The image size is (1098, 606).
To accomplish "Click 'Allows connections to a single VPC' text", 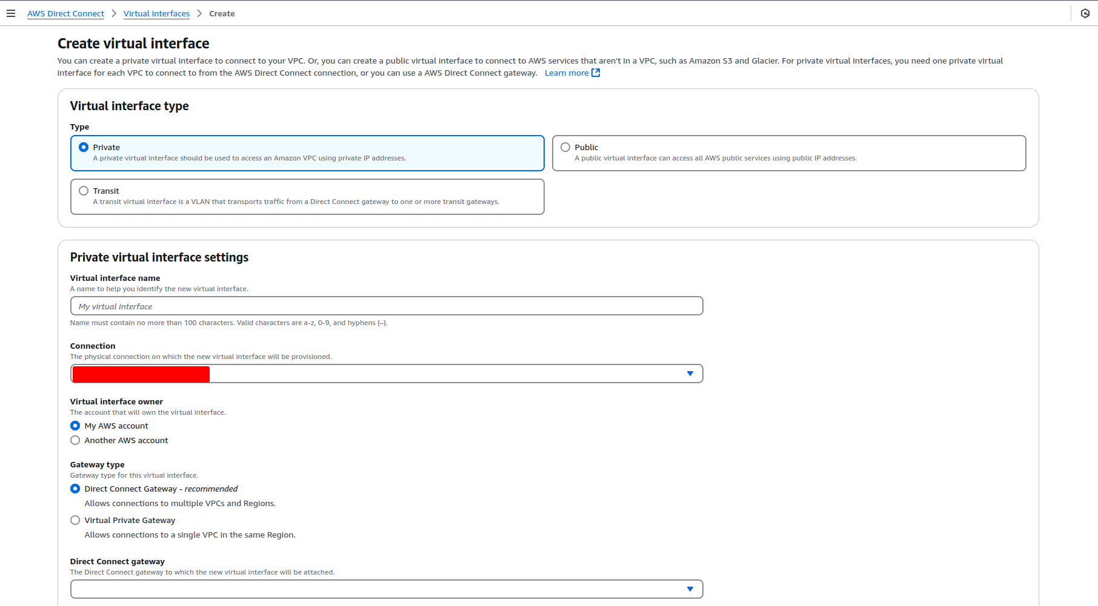I will coord(190,535).
